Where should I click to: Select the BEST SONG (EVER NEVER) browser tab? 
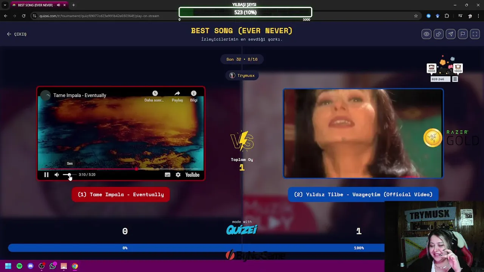(x=35, y=5)
